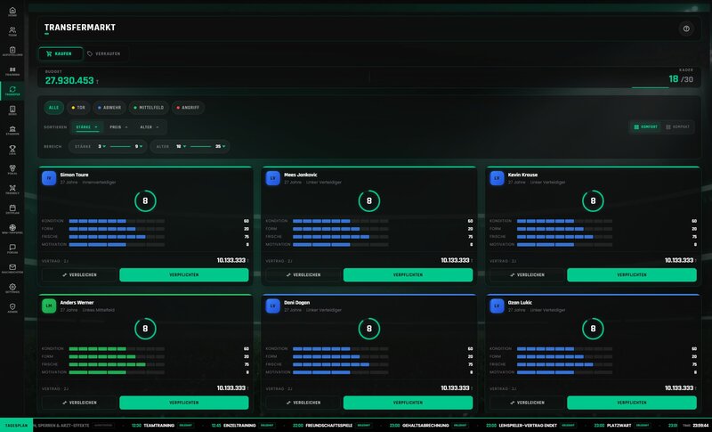Select the Transfer sidebar icon
712x432 pixels.
pyautogui.click(x=12, y=91)
